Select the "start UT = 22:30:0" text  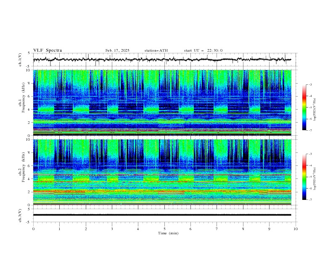[203, 50]
